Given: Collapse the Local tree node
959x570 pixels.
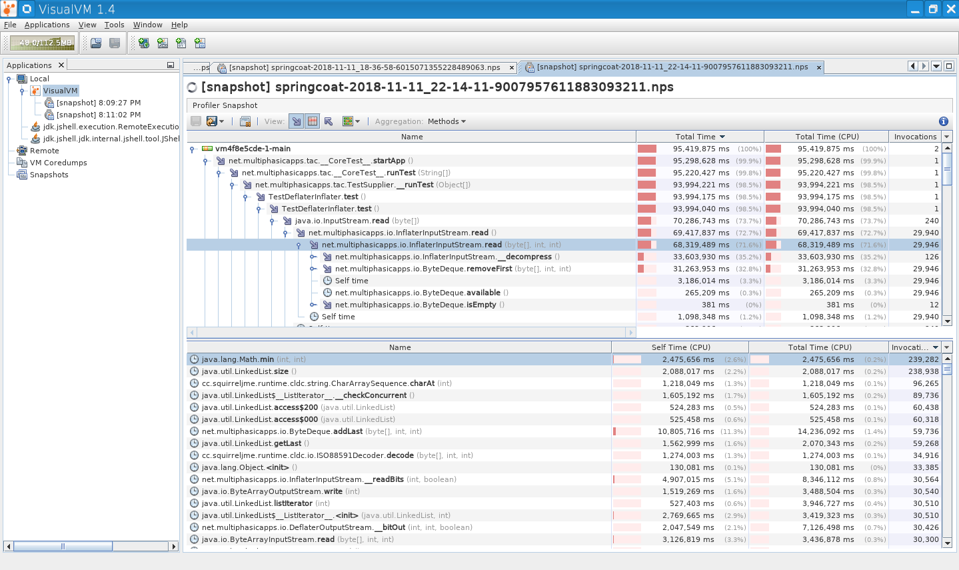Looking at the screenshot, I should [9, 79].
